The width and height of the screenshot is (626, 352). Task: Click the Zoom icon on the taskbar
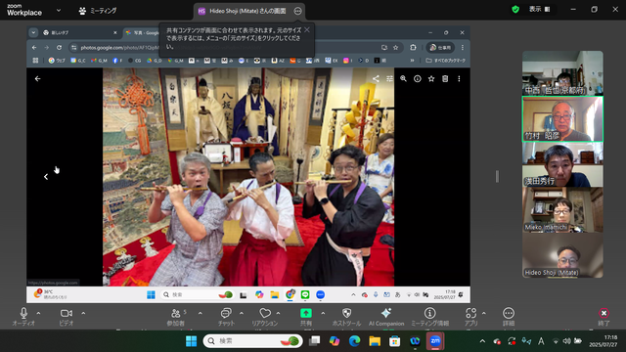point(435,341)
